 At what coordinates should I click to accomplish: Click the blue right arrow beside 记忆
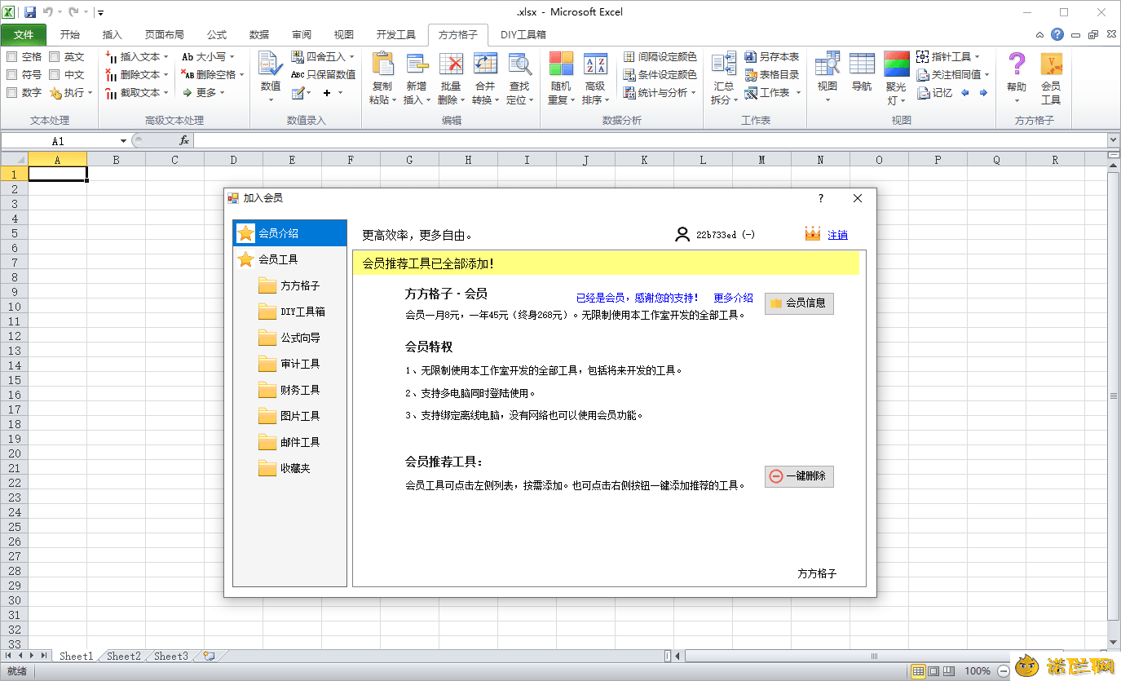(x=983, y=92)
